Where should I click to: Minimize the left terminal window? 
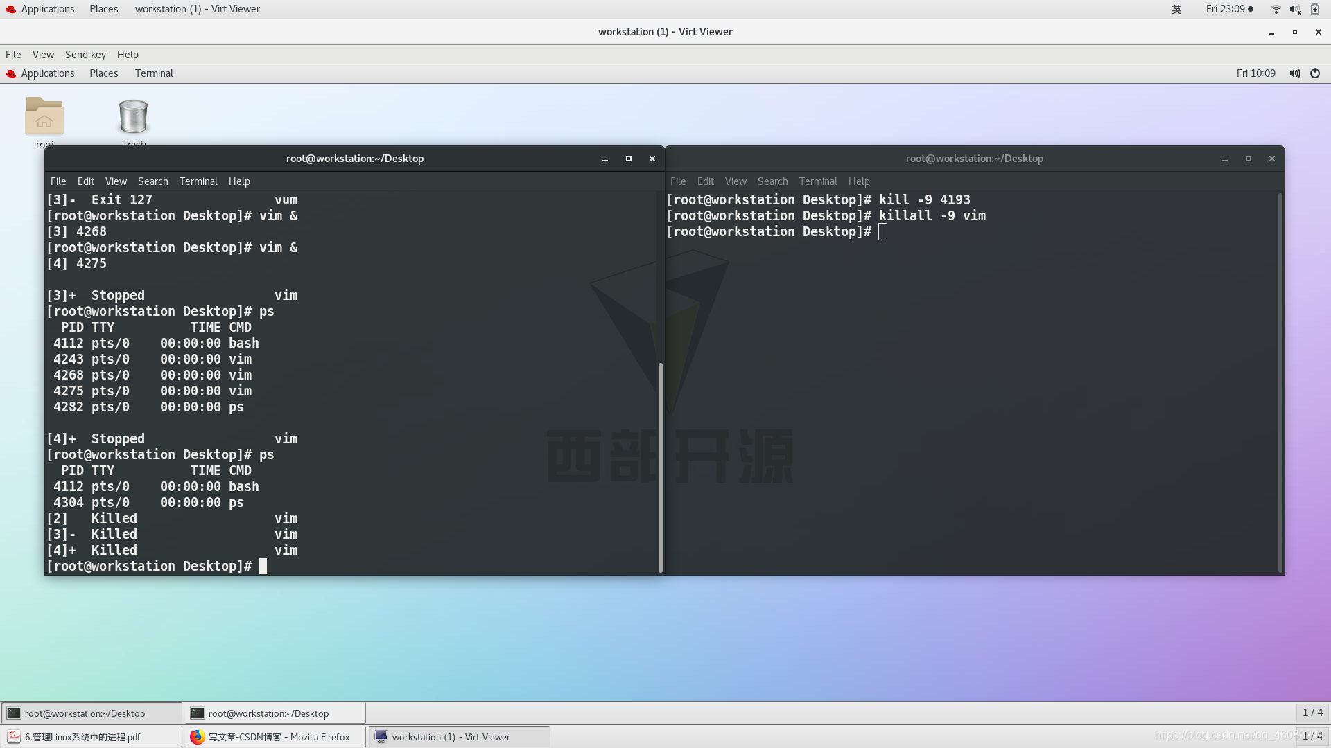pos(605,159)
